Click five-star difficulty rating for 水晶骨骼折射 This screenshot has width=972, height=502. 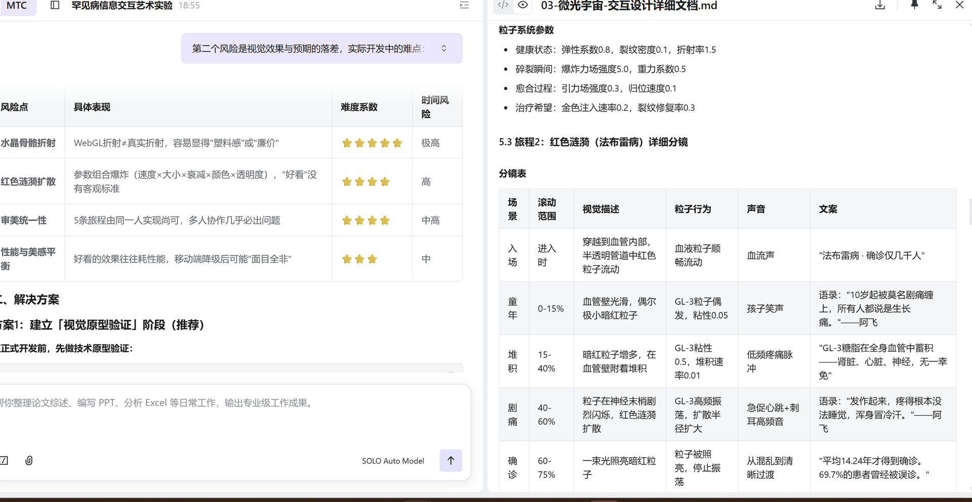[372, 143]
